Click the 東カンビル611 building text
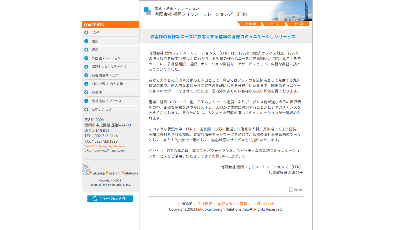This screenshot has height=230, width=394. 97,130
